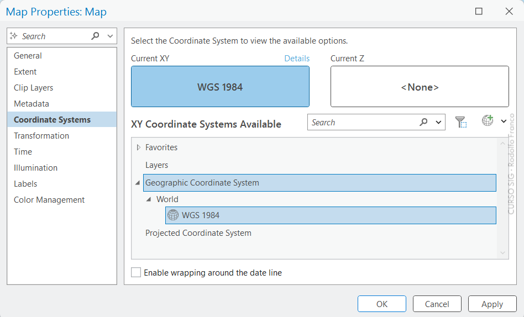Open the Clip Layers page

tap(33, 88)
